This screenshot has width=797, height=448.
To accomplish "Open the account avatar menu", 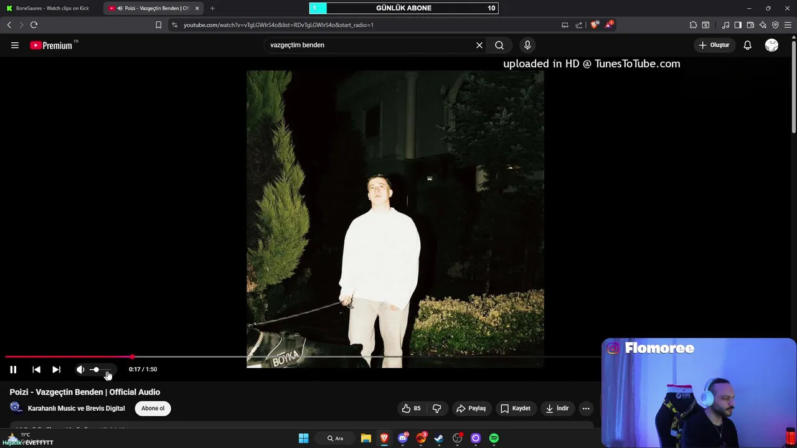I will pos(771,45).
